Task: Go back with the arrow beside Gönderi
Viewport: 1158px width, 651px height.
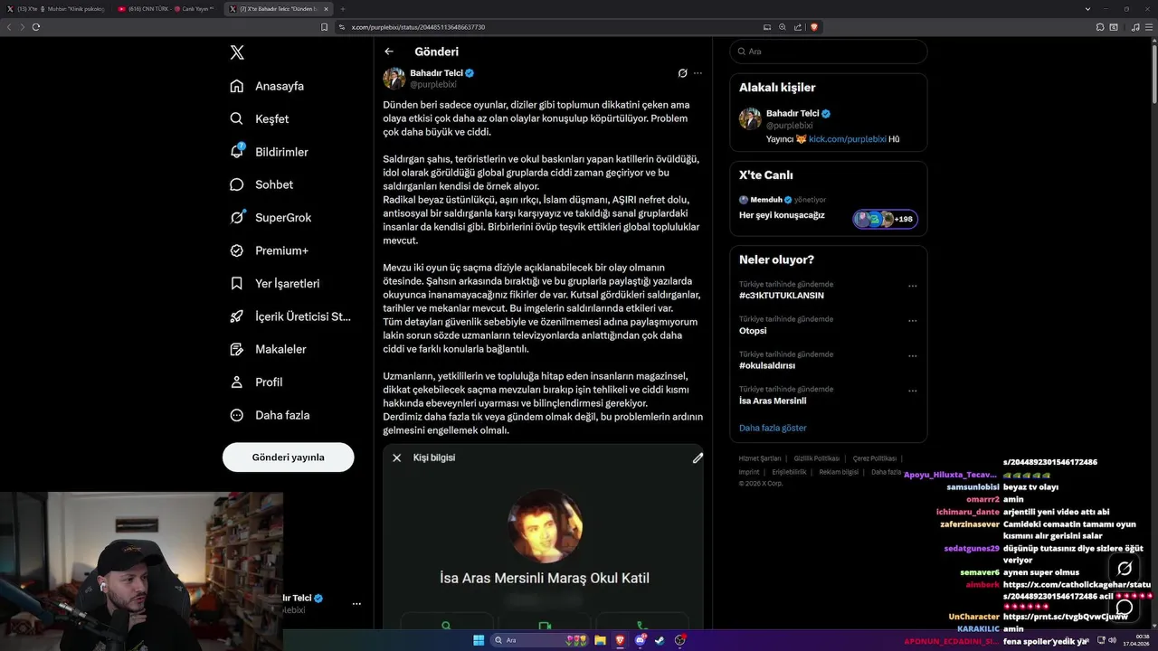Action: pos(389,52)
